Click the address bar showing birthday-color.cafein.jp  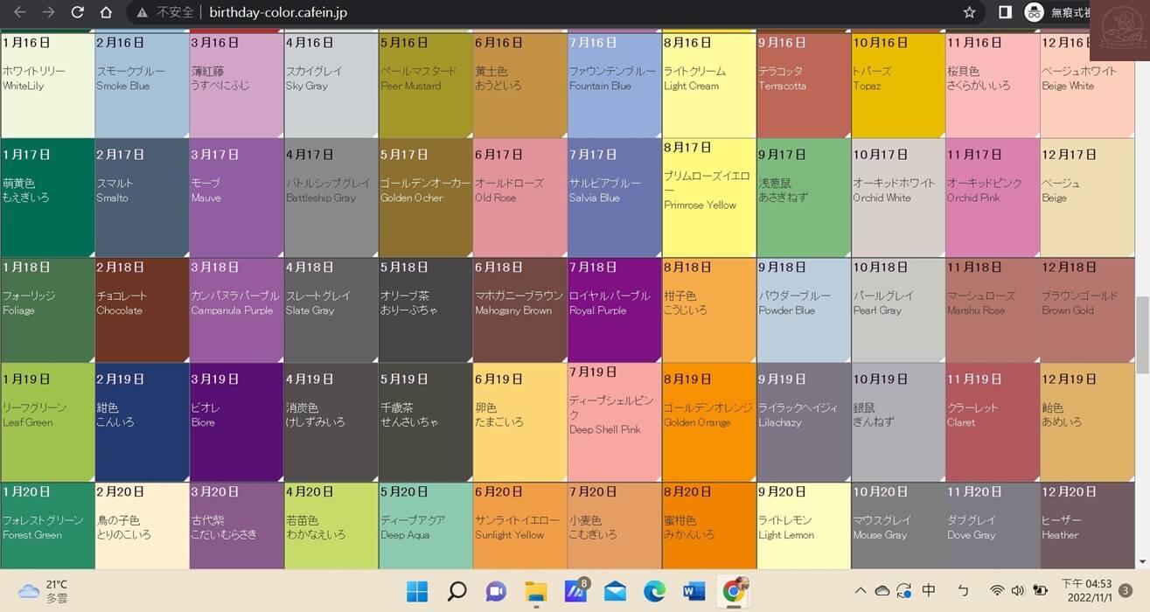[x=525, y=12]
